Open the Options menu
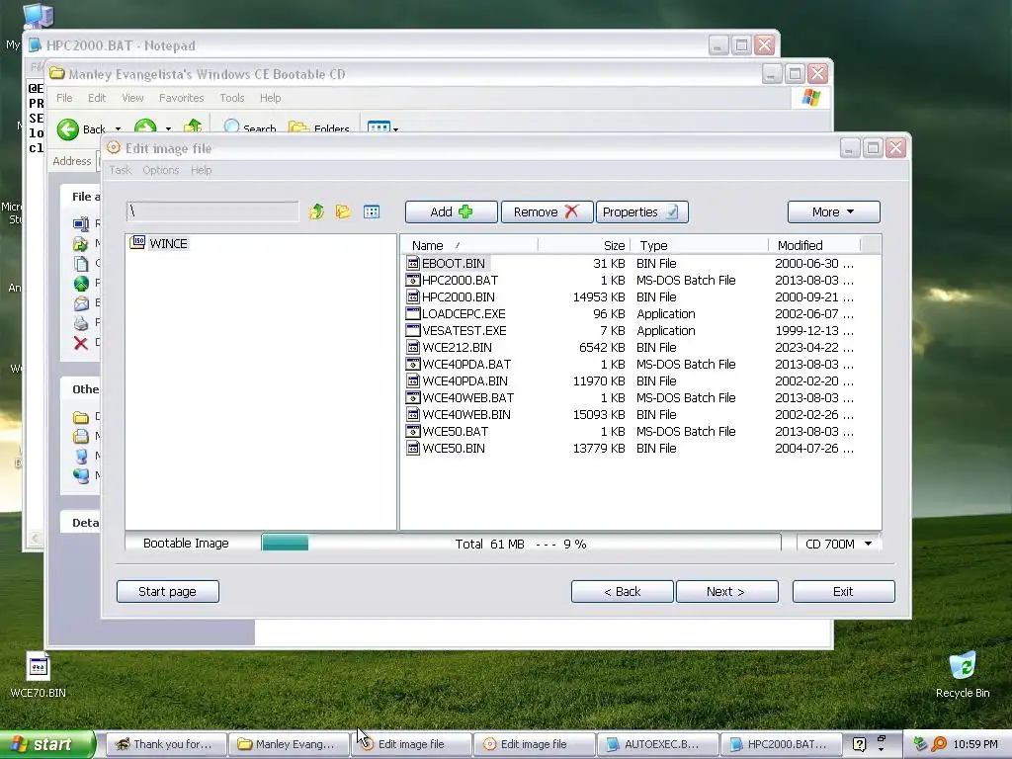The image size is (1012, 759). (x=161, y=170)
